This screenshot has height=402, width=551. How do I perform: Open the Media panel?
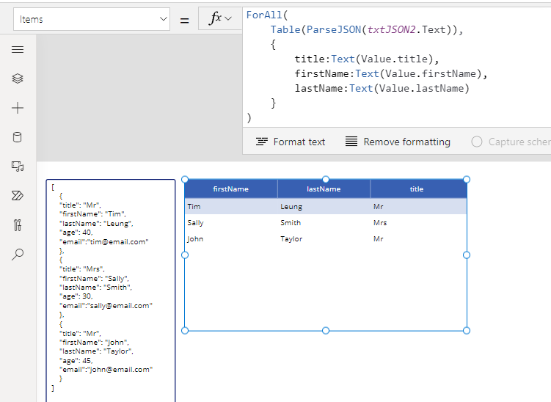click(18, 167)
